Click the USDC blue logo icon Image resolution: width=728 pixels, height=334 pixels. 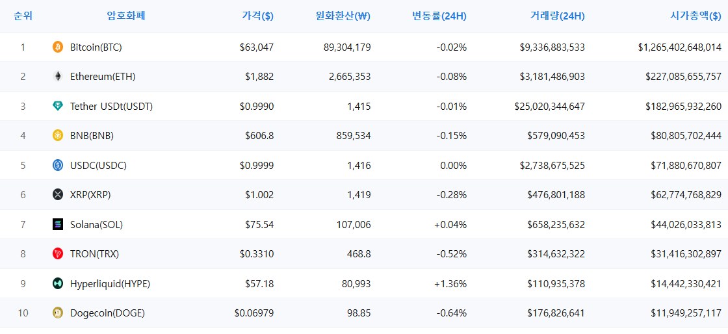point(58,165)
